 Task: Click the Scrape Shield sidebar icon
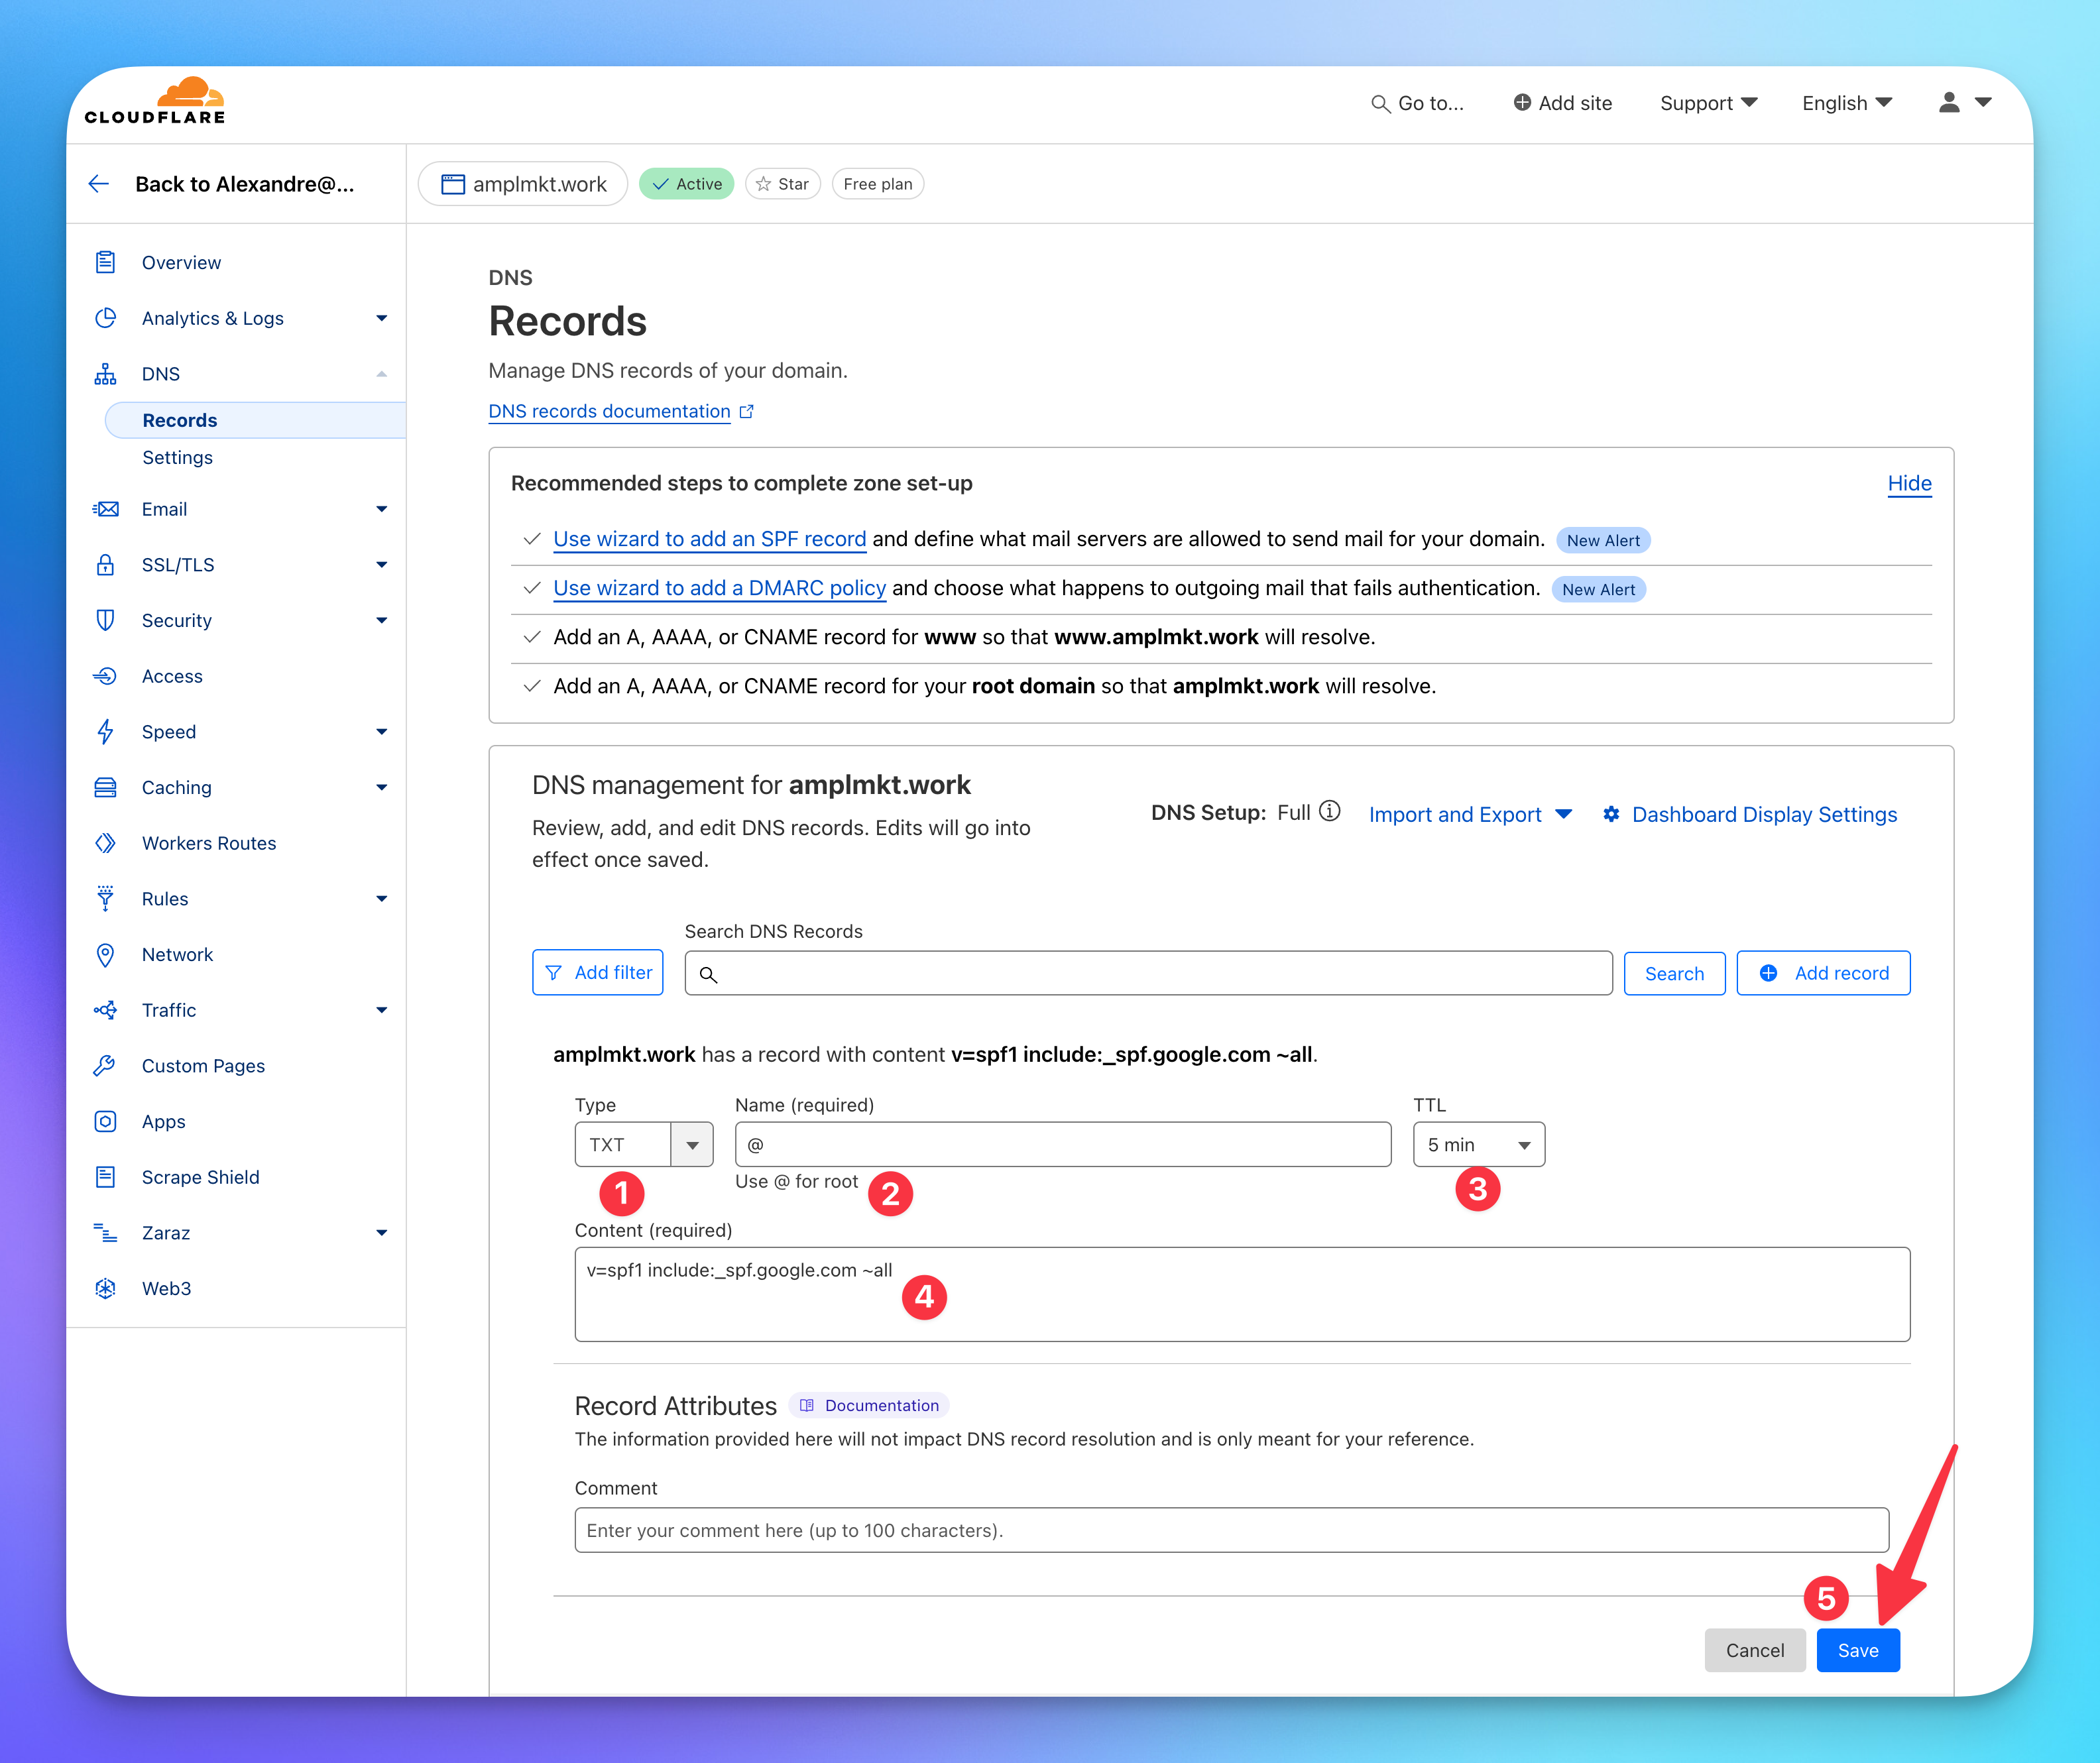tap(105, 1177)
